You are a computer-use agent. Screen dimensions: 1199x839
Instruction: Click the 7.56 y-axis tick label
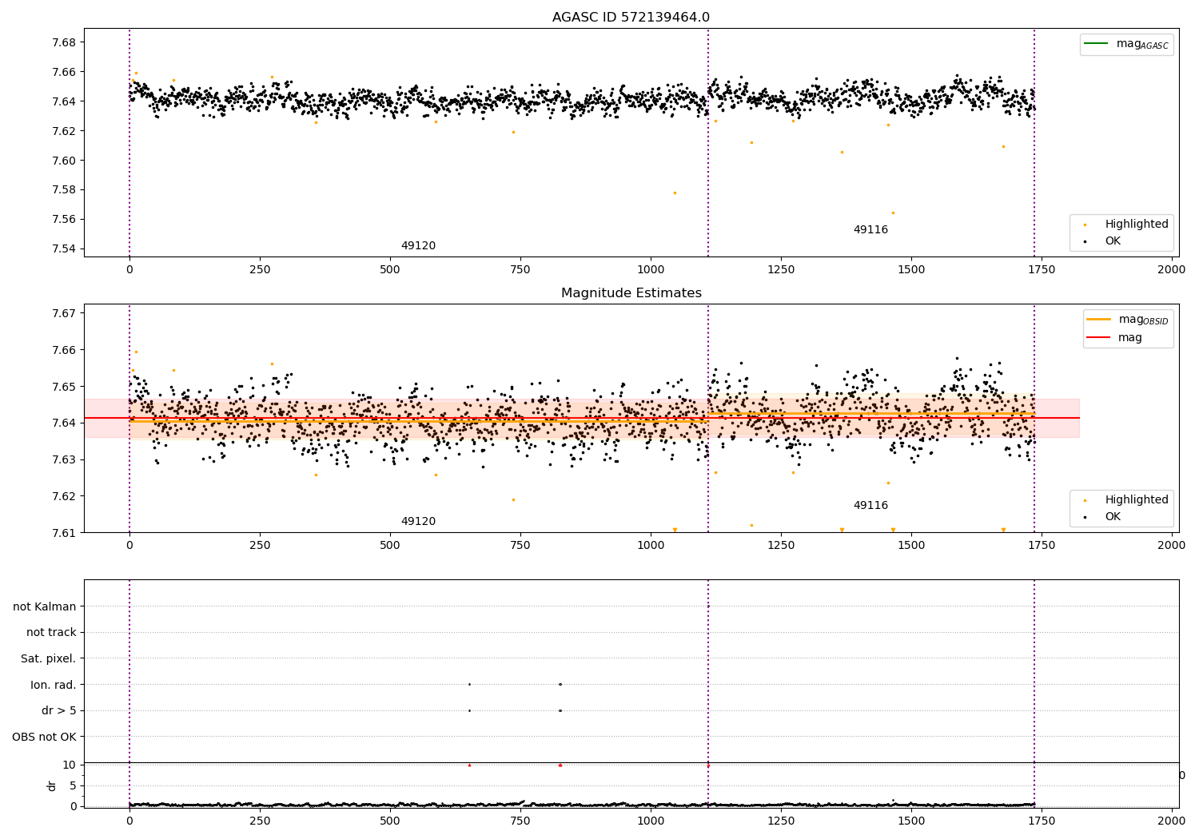point(63,220)
